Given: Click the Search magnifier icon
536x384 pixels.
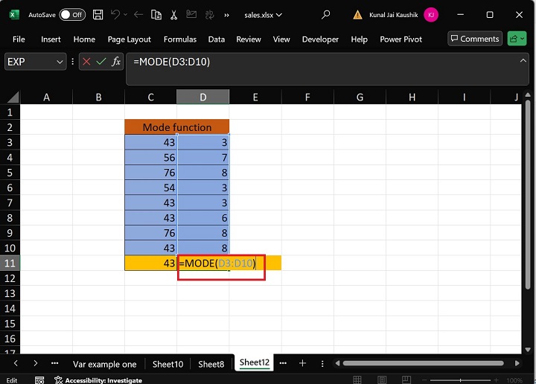Looking at the screenshot, I should coord(326,15).
